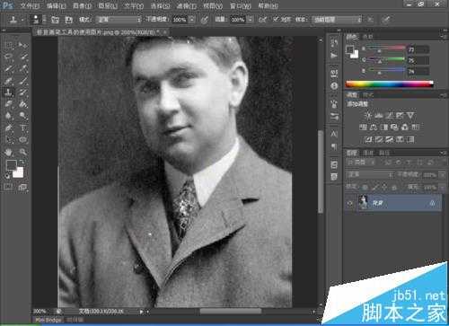Open the clone stamp blending mode dropdown
This screenshot has width=449, height=326.
point(119,20)
